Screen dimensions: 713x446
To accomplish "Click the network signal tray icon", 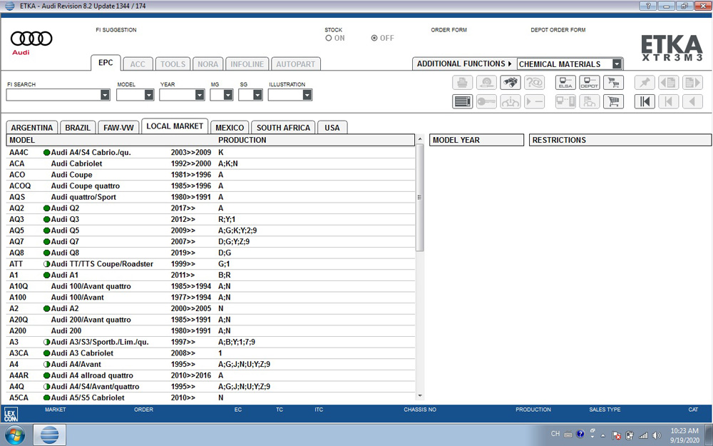I will [643, 435].
